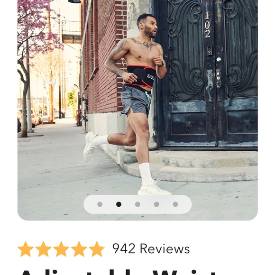
Task: Click the smartwatch on runner's wrist
Action: click(161, 64)
